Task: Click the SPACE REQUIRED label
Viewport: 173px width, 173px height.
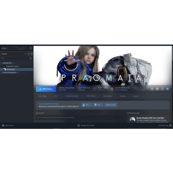Action: (67, 88)
